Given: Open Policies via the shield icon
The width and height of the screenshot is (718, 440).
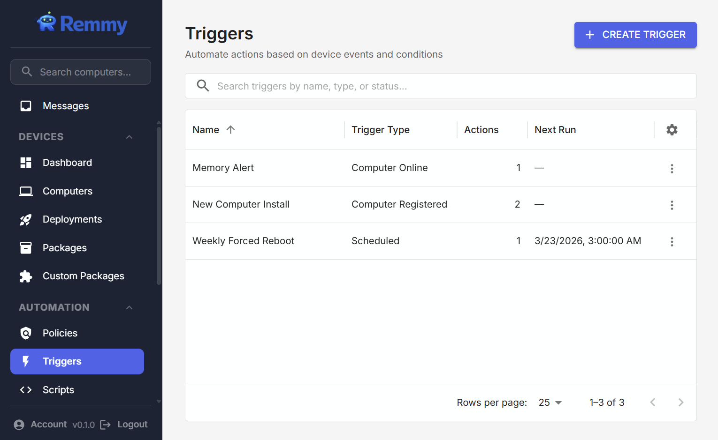Looking at the screenshot, I should click(x=25, y=333).
